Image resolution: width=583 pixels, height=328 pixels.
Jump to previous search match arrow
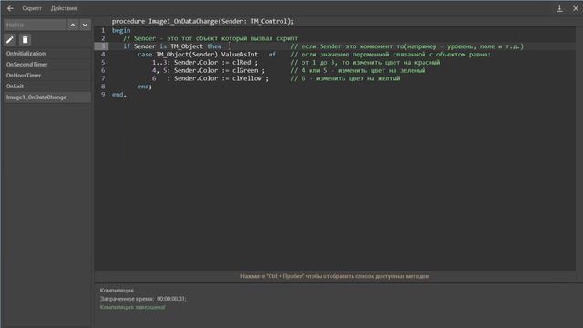pos(73,25)
